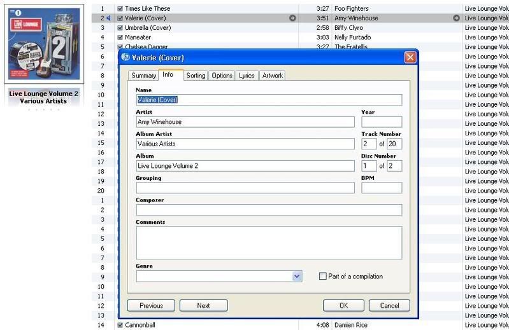The height and width of the screenshot is (330, 509).
Task: Click the empty Year field
Action: pyautogui.click(x=382, y=122)
